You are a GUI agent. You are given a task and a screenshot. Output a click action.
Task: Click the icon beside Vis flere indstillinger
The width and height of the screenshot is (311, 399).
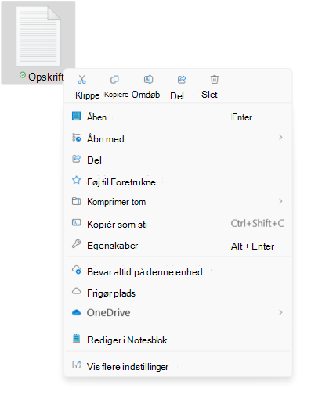(x=76, y=365)
